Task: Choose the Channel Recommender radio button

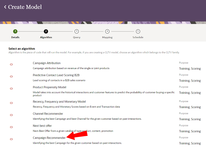Action: (x=11, y=115)
